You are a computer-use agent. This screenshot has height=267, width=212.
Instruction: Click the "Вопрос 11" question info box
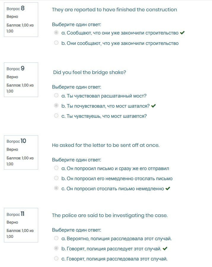(x=21, y=225)
